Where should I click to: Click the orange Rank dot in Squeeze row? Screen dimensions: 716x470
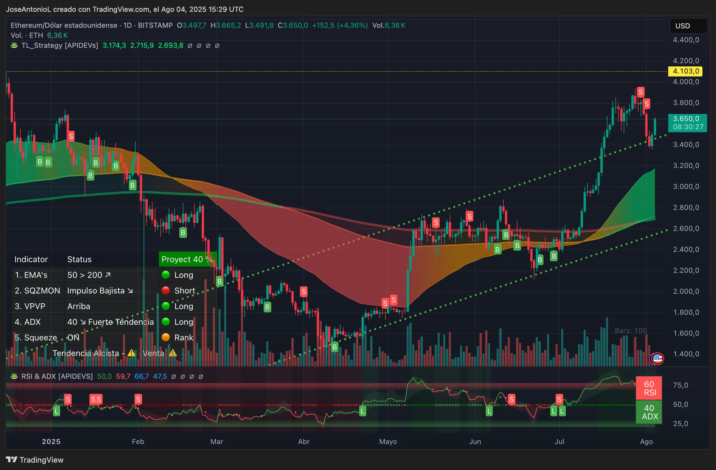point(166,337)
